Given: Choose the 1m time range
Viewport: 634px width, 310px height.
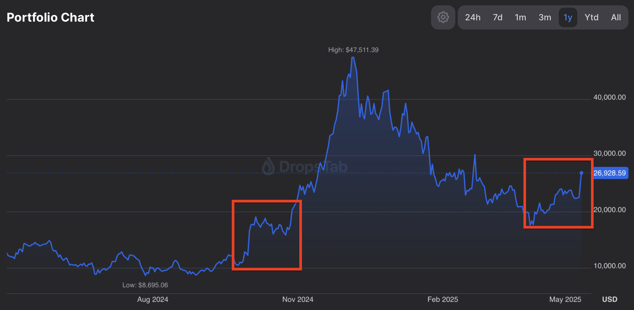Looking at the screenshot, I should pyautogui.click(x=520, y=17).
